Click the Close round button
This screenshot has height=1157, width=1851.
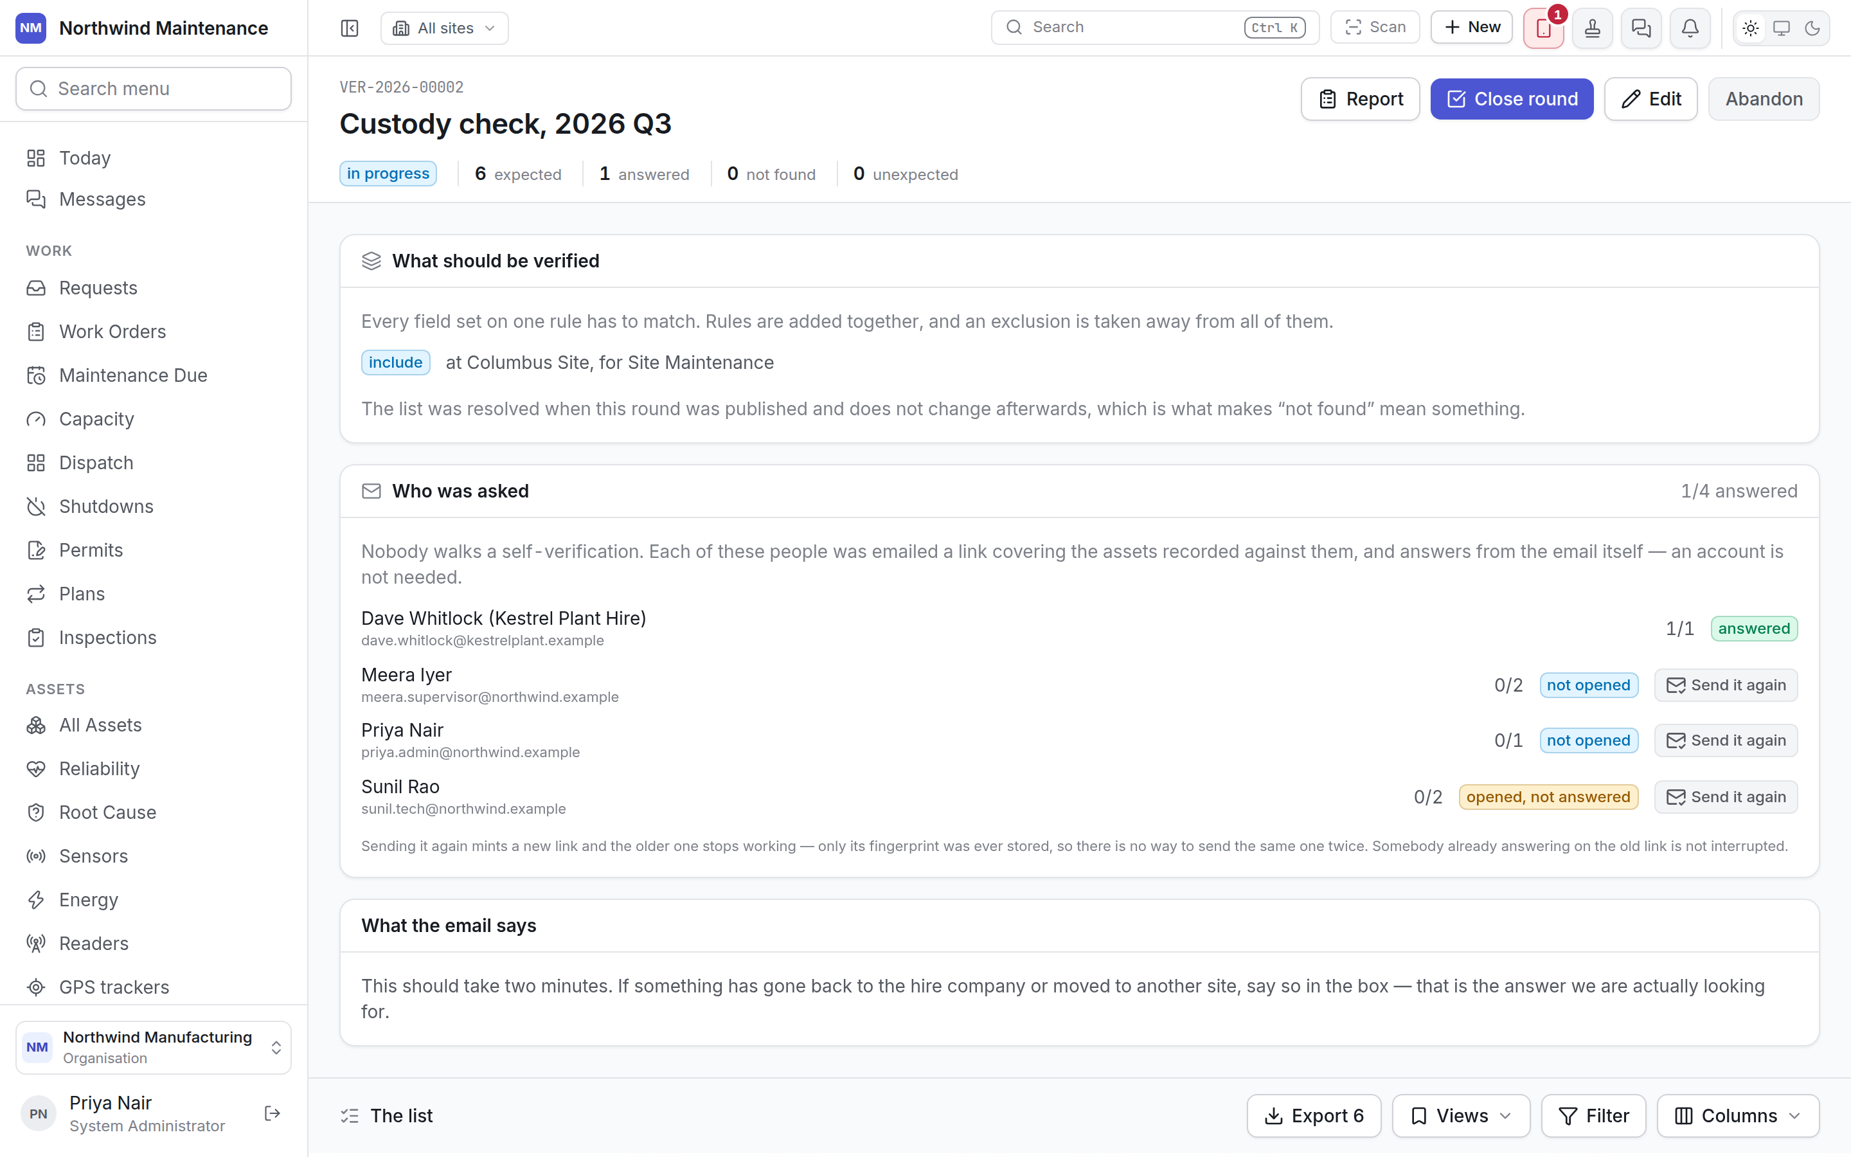tap(1512, 99)
